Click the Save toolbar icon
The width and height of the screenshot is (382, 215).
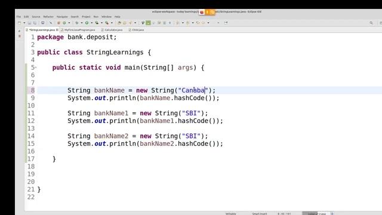pyautogui.click(x=29, y=23)
